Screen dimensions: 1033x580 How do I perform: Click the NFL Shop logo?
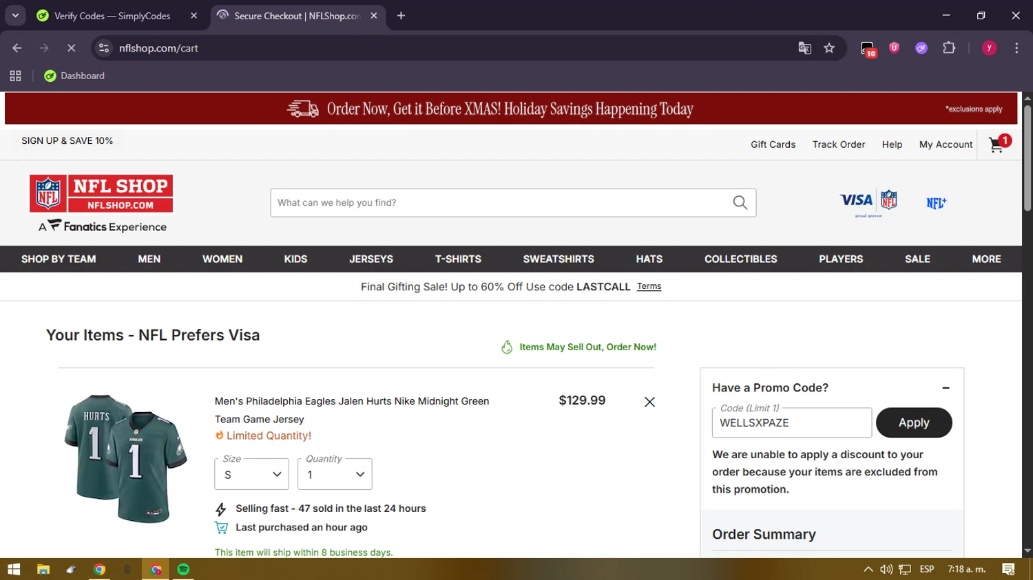pos(101,194)
